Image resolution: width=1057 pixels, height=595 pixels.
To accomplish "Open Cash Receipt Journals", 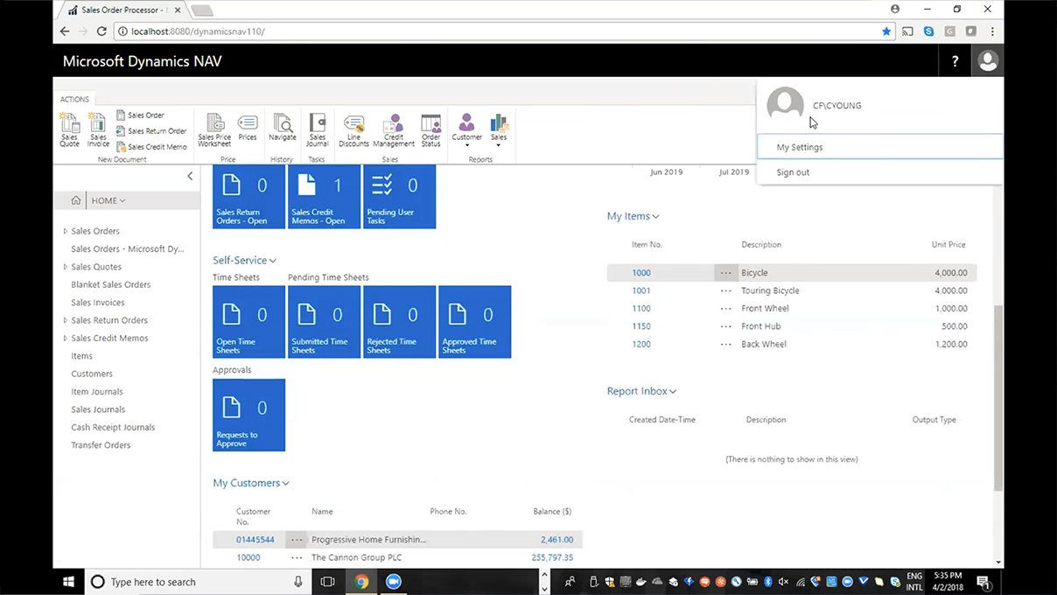I will [113, 427].
